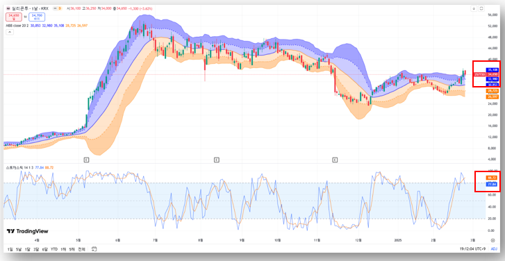This screenshot has width=505, height=261.
Task: Click the 56,000 price scale label
Action: point(492,15)
